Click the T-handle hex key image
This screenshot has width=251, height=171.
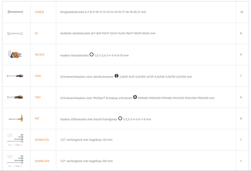coord(15,119)
